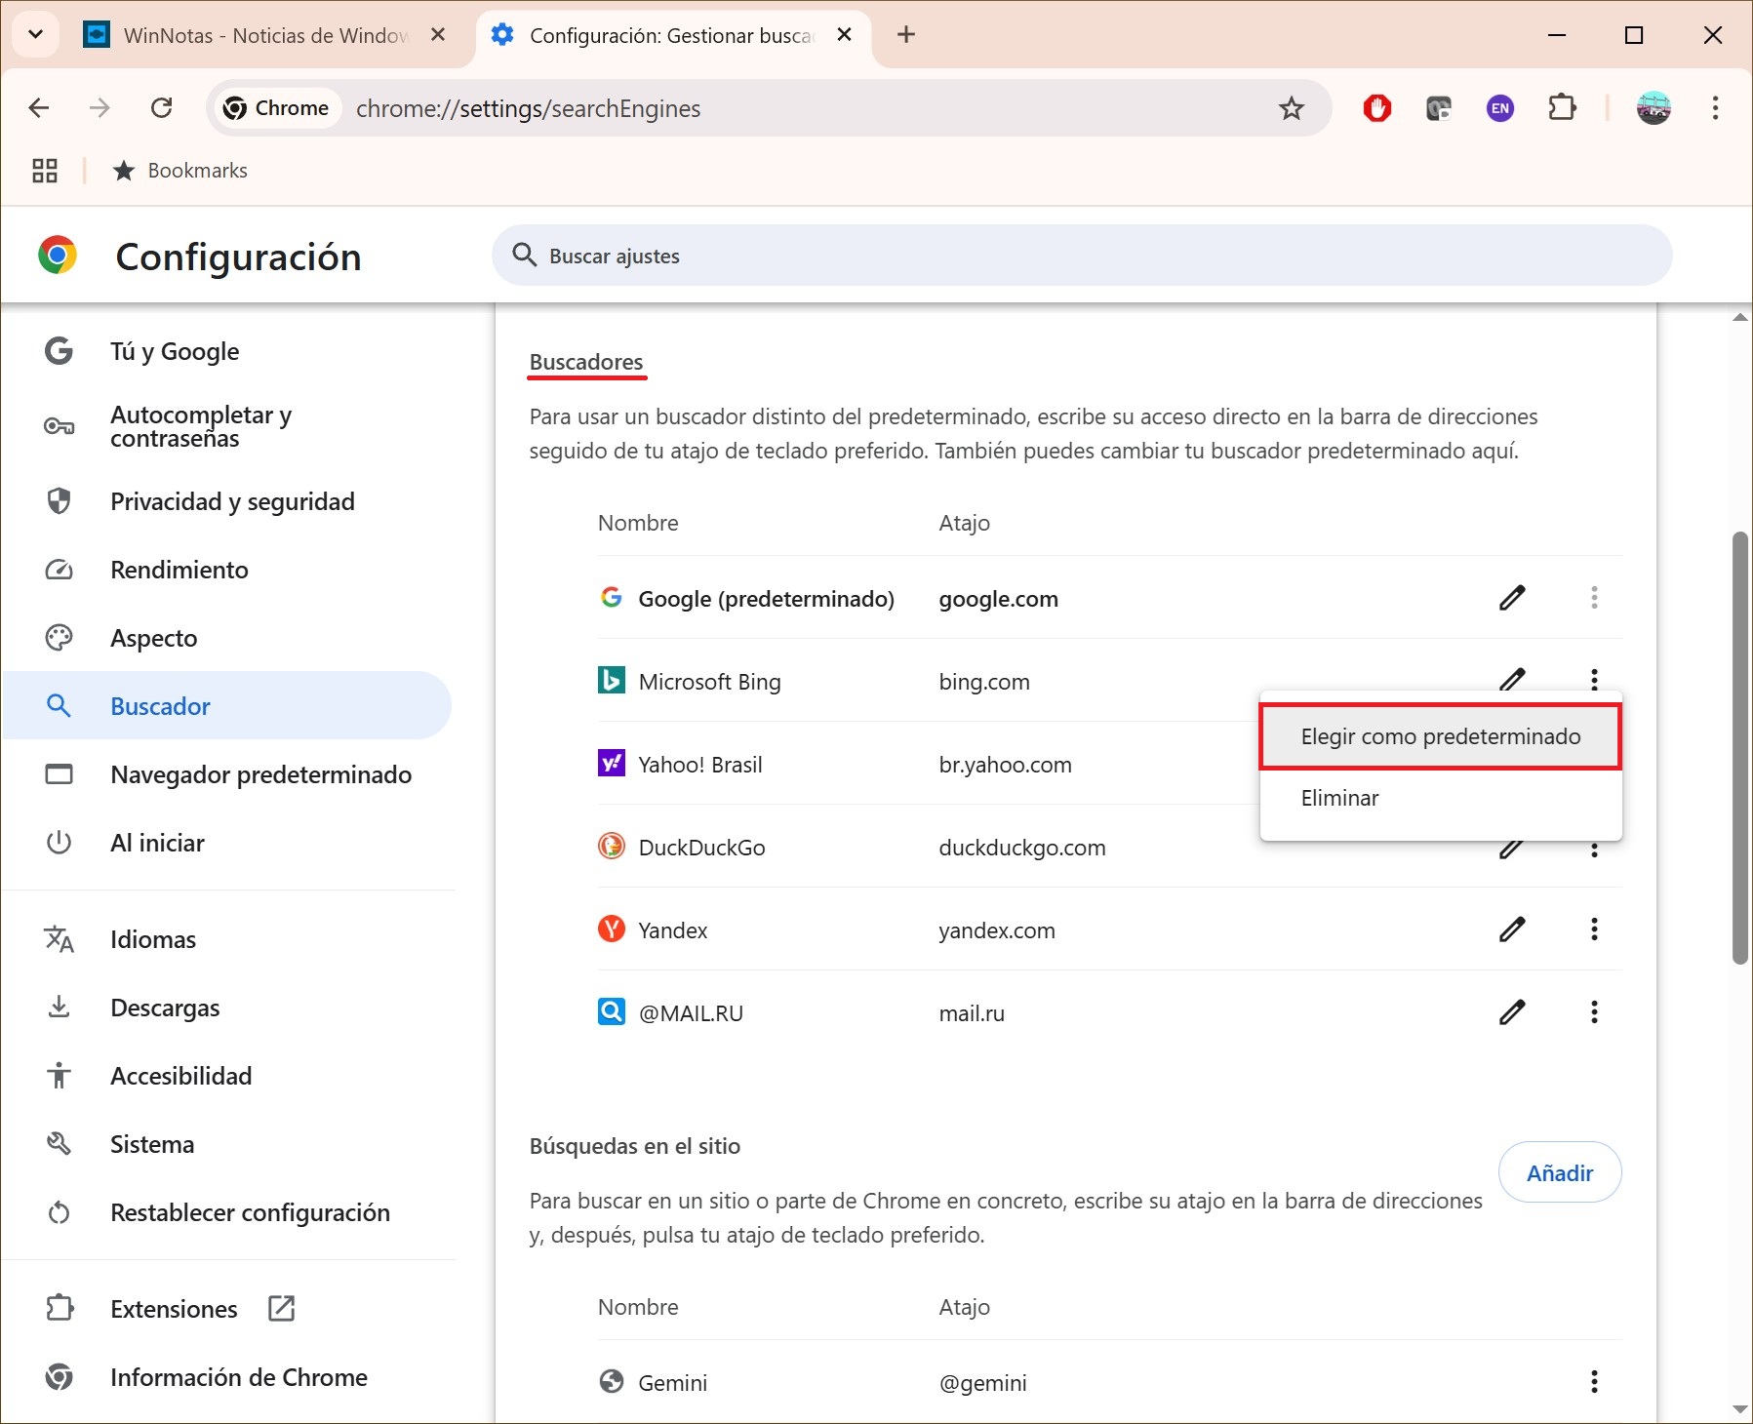1753x1424 pixels.
Task: Open more options for Microsoft Bing
Action: point(1594,679)
